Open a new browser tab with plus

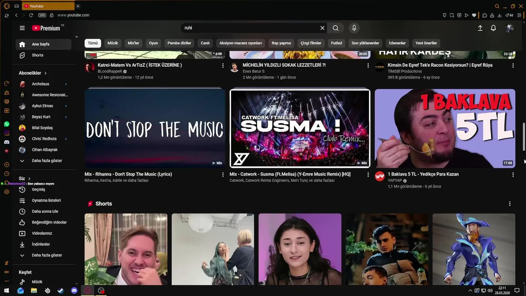(78, 6)
